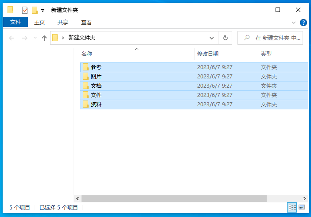Select the 文件 folder name

click(x=96, y=95)
